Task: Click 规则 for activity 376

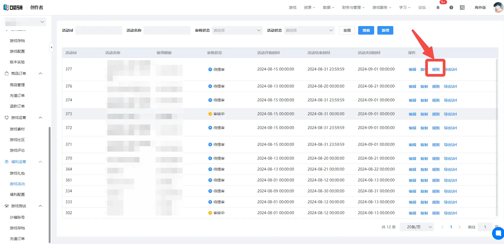Action: (x=436, y=86)
